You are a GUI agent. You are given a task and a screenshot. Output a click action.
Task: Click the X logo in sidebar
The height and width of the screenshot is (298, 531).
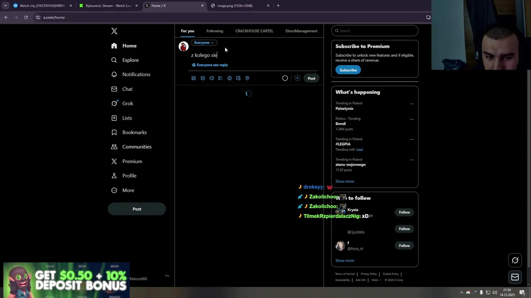pyautogui.click(x=114, y=31)
